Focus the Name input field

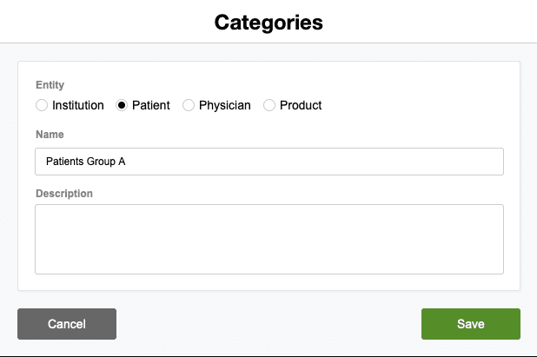click(269, 162)
